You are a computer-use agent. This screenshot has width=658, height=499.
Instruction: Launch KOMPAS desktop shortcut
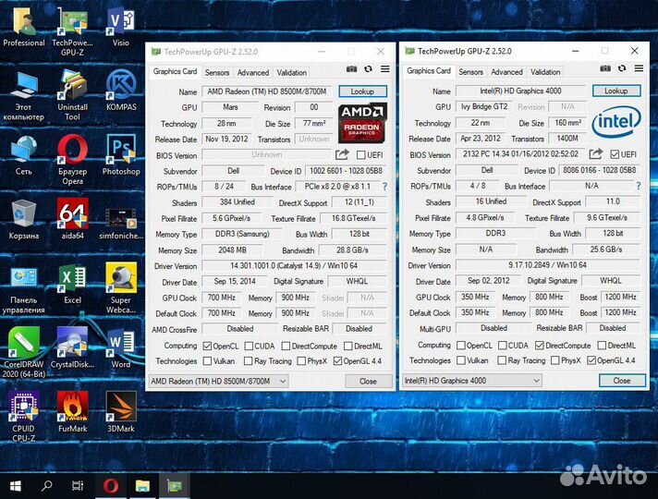(x=121, y=91)
